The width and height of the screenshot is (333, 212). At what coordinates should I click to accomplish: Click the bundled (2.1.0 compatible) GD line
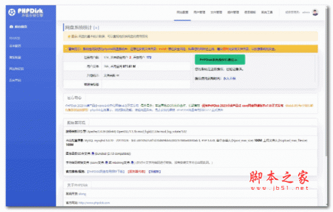pos(98,154)
